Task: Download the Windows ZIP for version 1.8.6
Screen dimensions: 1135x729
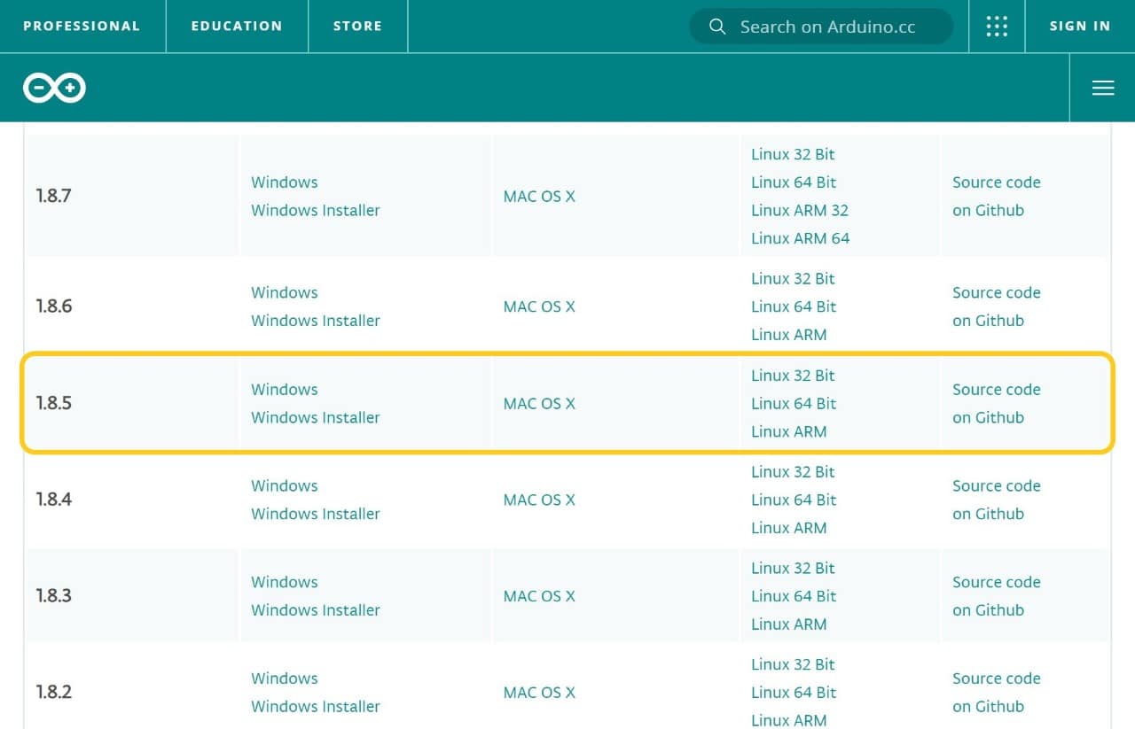Action: click(284, 293)
